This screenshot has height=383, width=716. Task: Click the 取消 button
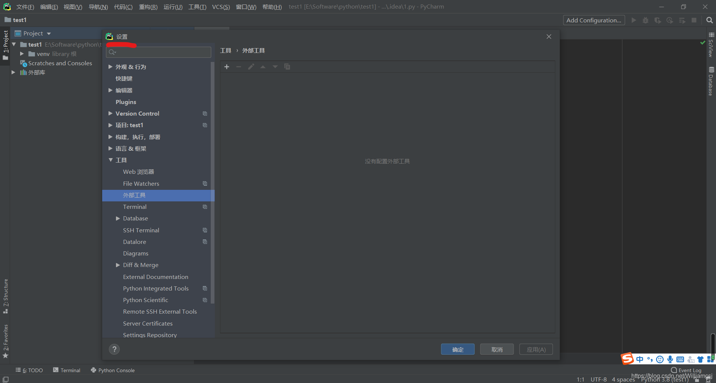(497, 349)
